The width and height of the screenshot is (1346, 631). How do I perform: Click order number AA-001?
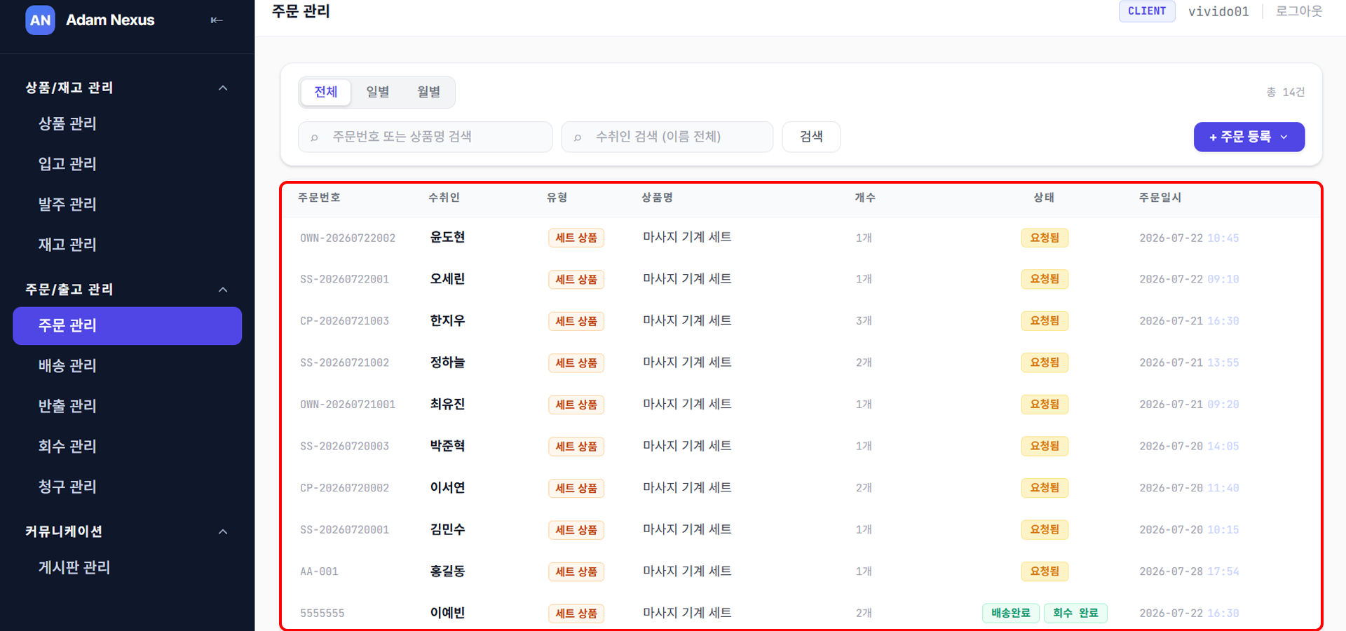pyautogui.click(x=319, y=571)
